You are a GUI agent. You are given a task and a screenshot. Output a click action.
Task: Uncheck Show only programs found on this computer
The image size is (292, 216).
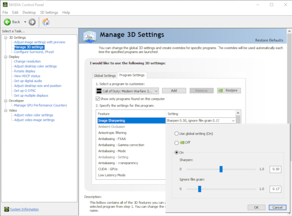pyautogui.click(x=98, y=99)
